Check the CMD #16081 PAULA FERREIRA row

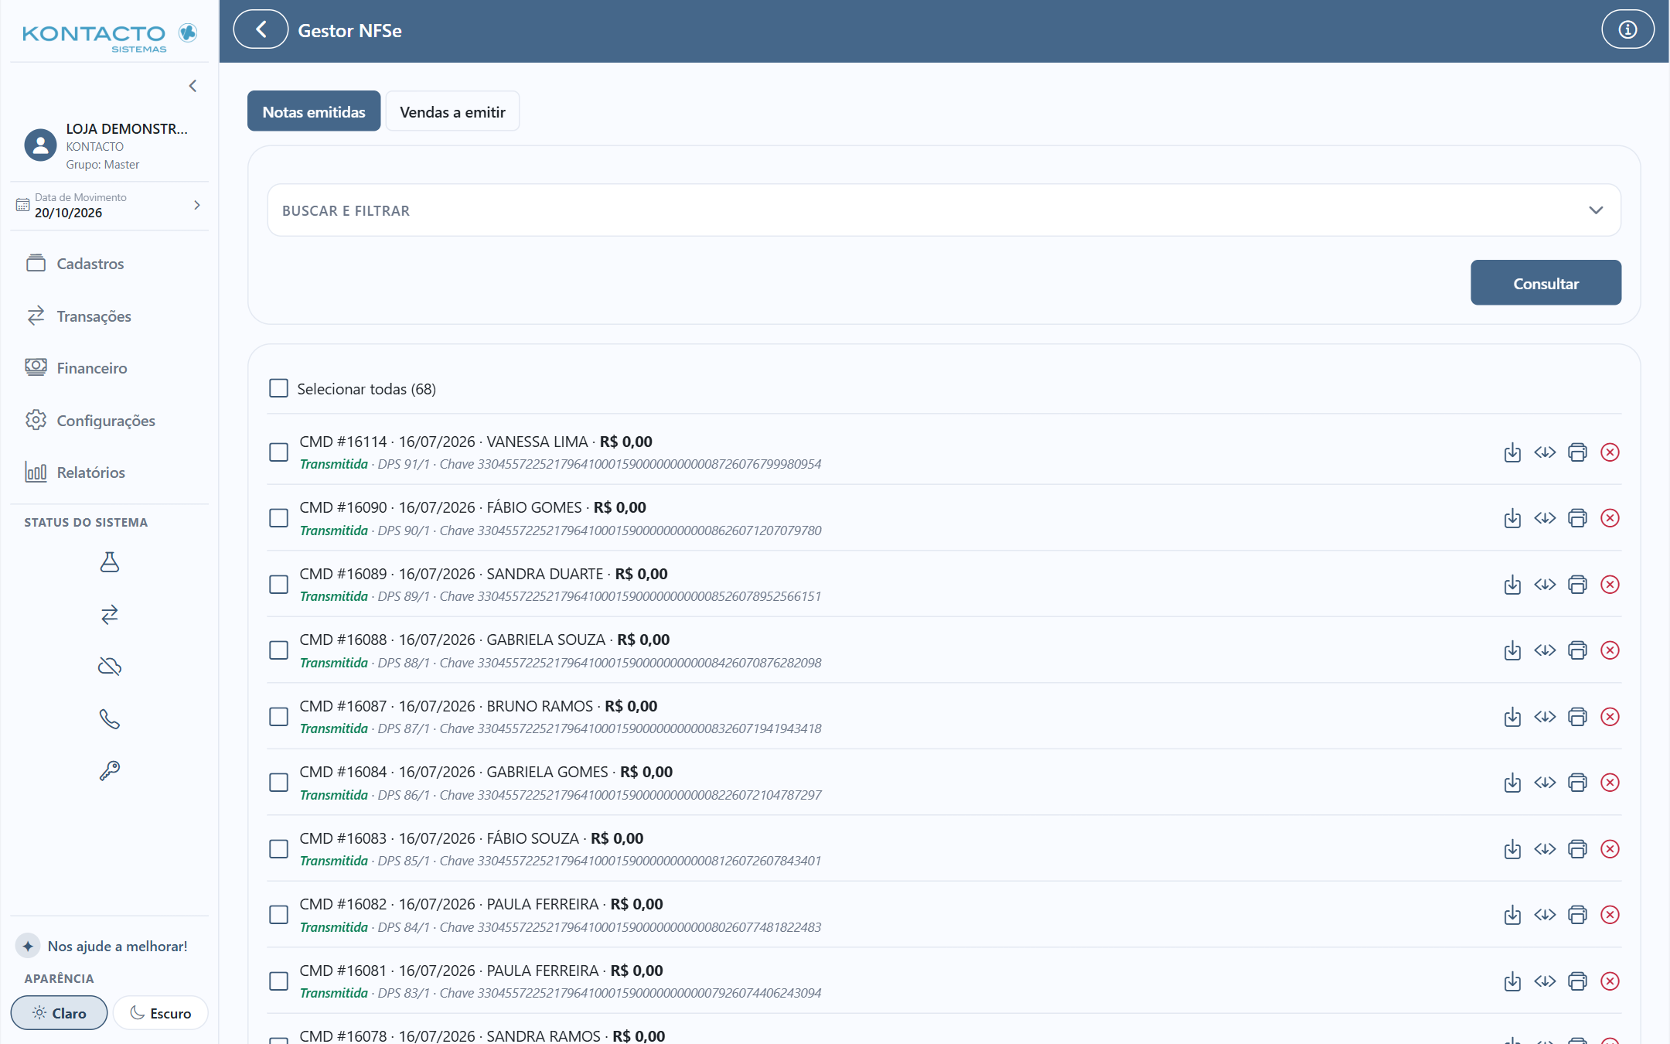[x=278, y=981]
